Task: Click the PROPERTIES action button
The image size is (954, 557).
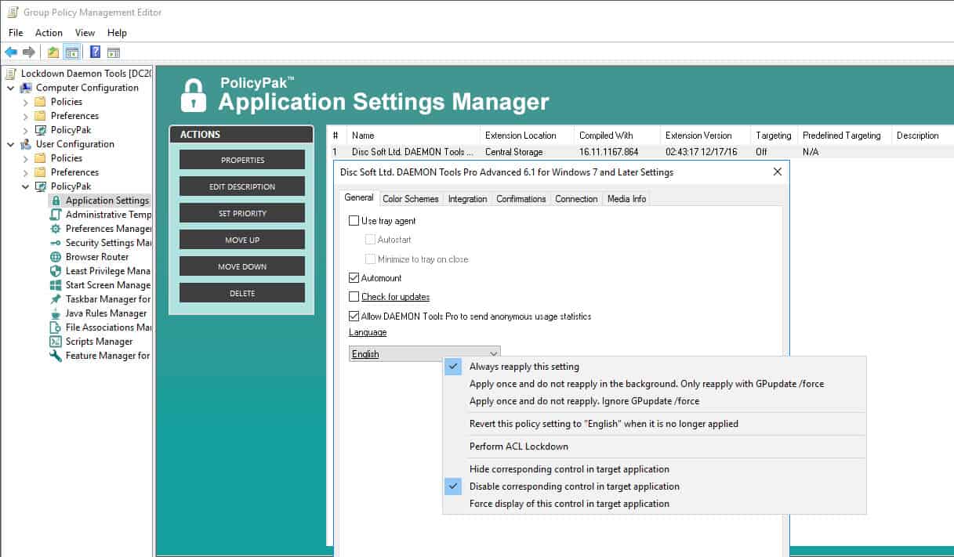Action: pos(242,160)
